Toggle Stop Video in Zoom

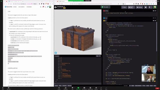[9, 88]
